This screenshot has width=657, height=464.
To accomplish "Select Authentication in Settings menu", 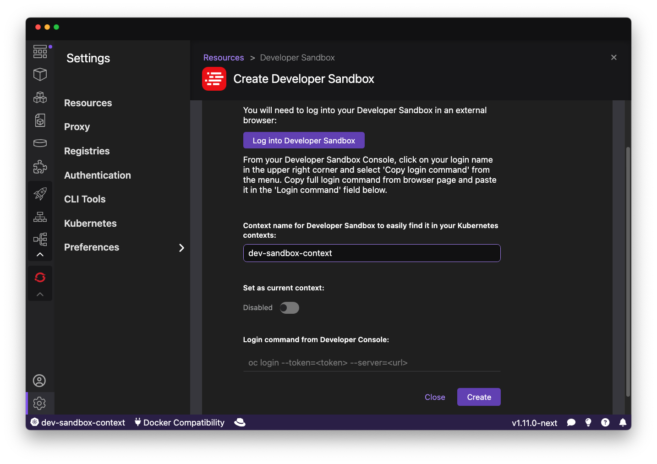I will (x=98, y=175).
